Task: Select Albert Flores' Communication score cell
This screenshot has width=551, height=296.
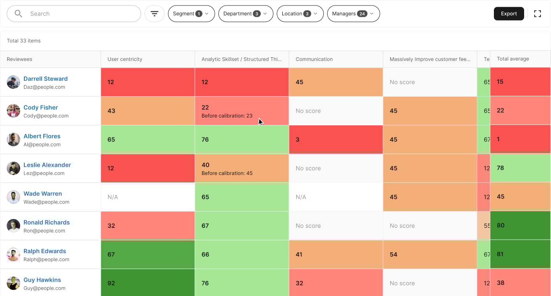Action: 335,139
